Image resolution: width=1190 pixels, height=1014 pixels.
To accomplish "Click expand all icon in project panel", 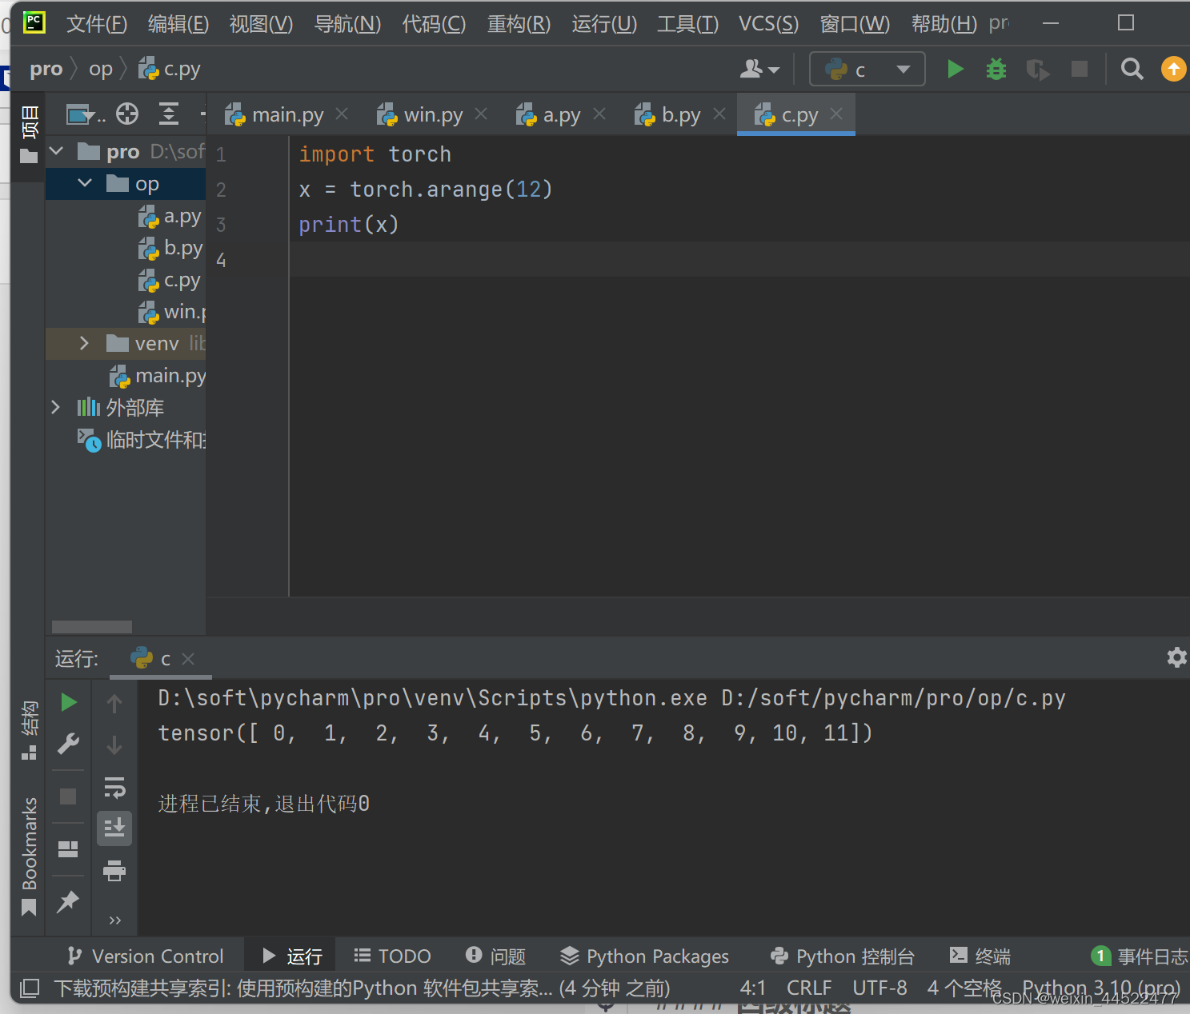I will pyautogui.click(x=169, y=114).
